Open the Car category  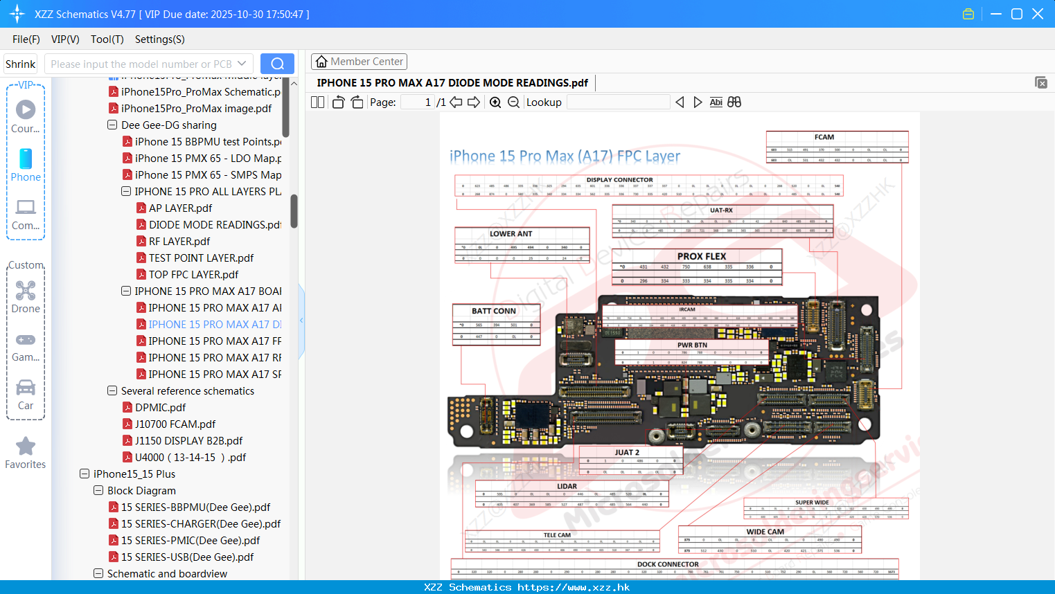(26, 395)
